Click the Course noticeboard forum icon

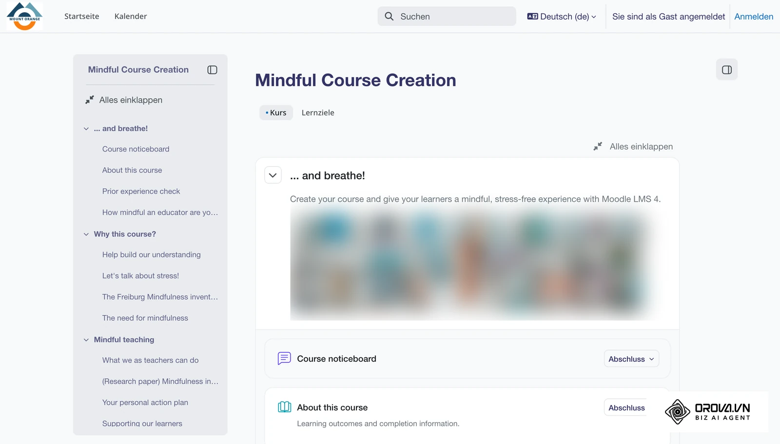284,359
